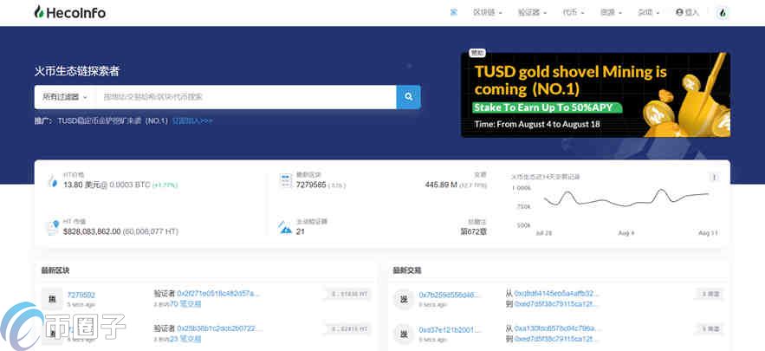Expand the 区块链 navigation menu
Screen dimensions: 765x351
coord(488,13)
